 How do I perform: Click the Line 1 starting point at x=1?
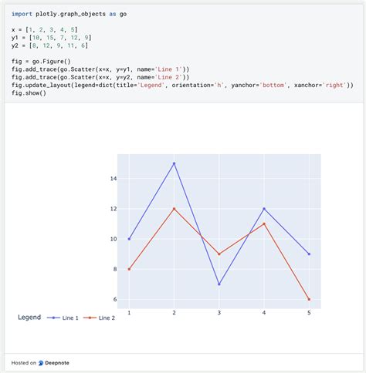point(129,239)
